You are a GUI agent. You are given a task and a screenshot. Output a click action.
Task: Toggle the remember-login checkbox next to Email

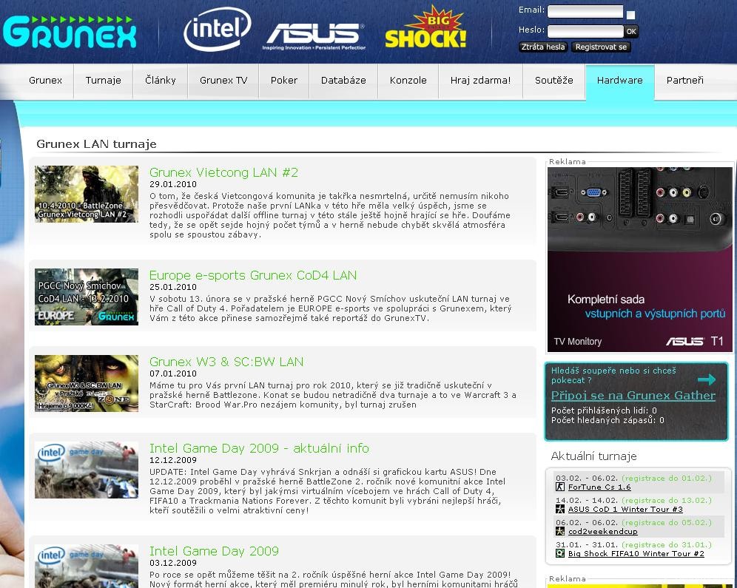[630, 15]
